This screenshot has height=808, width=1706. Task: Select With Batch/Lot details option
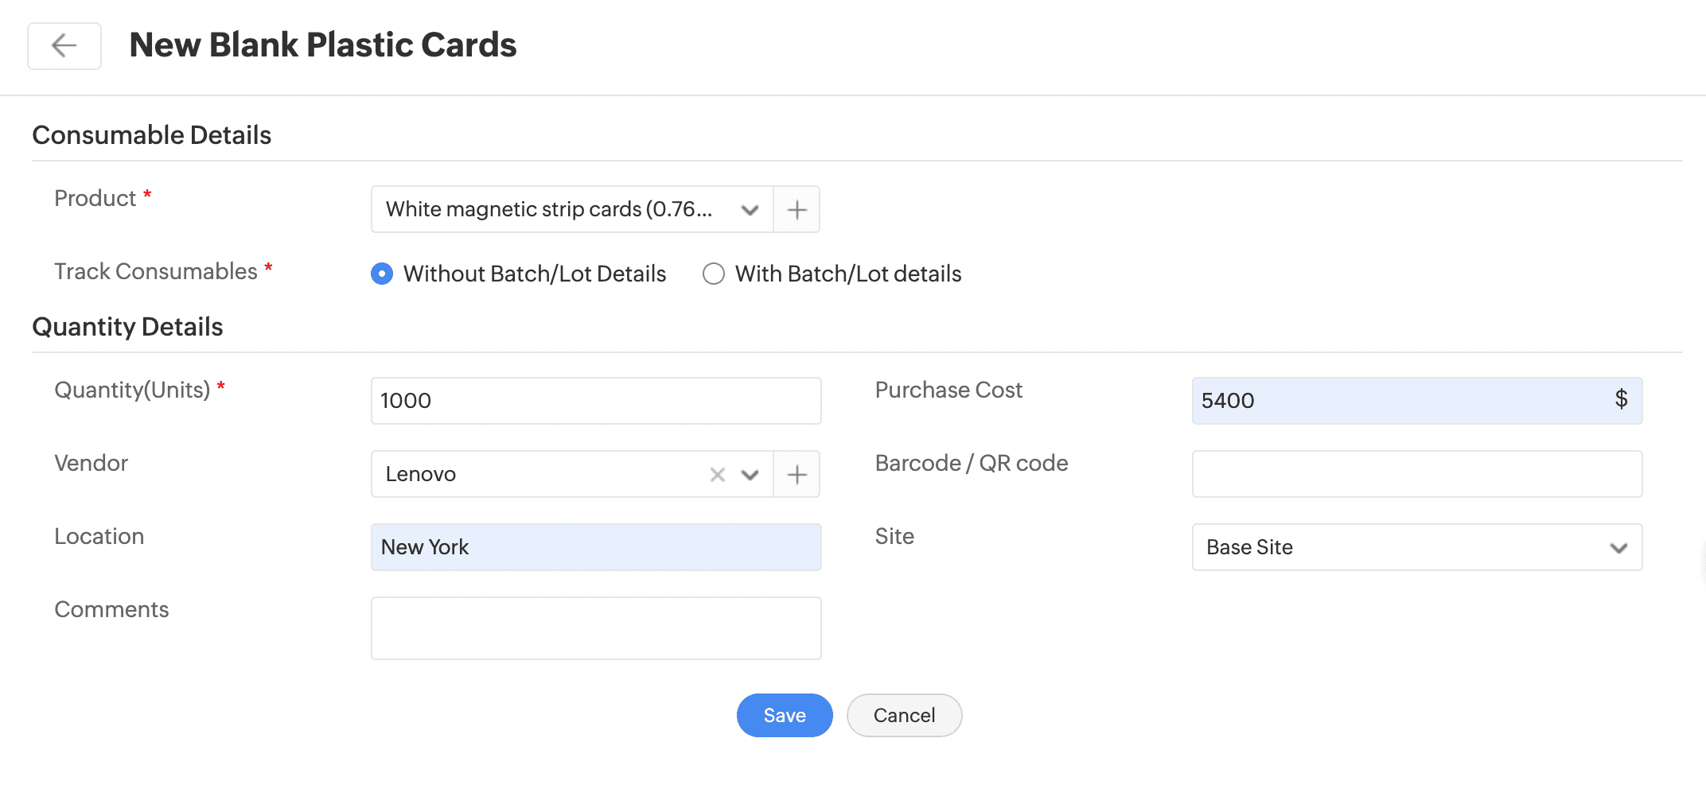714,274
